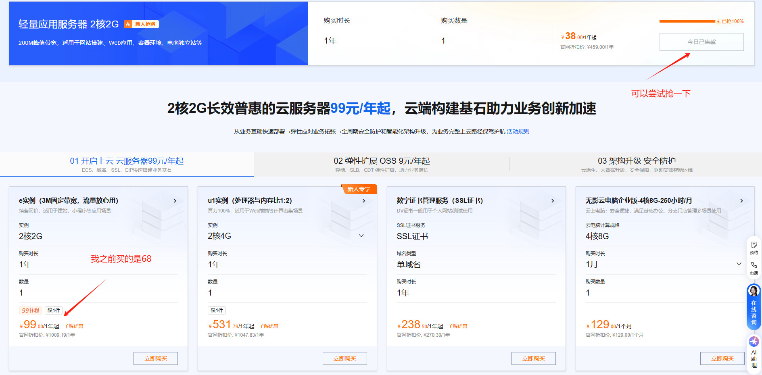Expand the 1月 purchase duration dropdown
The image size is (762, 375).
739,264
